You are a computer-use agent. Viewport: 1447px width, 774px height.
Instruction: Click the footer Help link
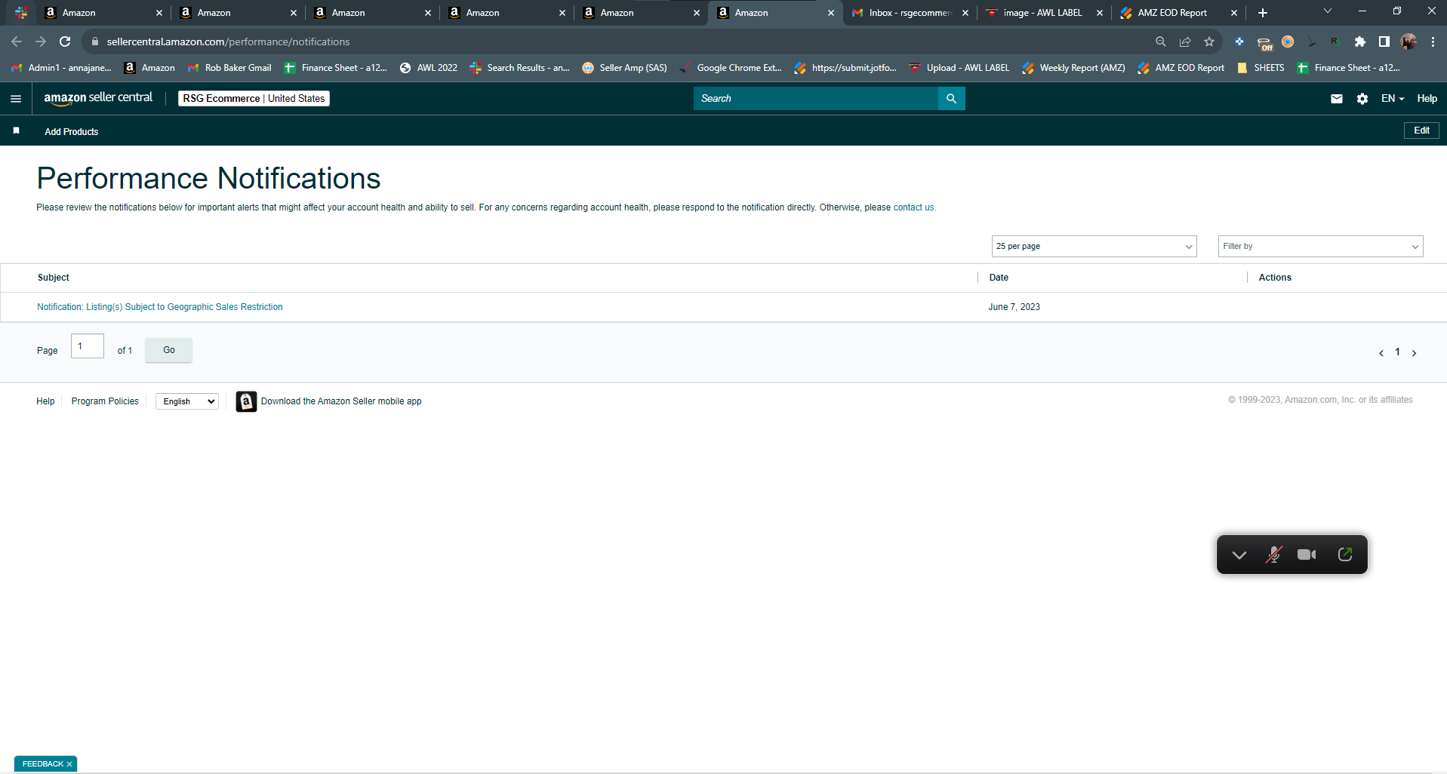[45, 401]
